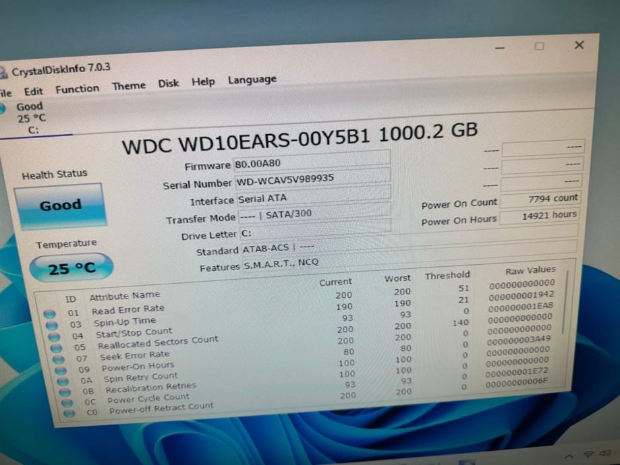Open the Theme menu
This screenshot has height=465, width=620.
tap(128, 86)
